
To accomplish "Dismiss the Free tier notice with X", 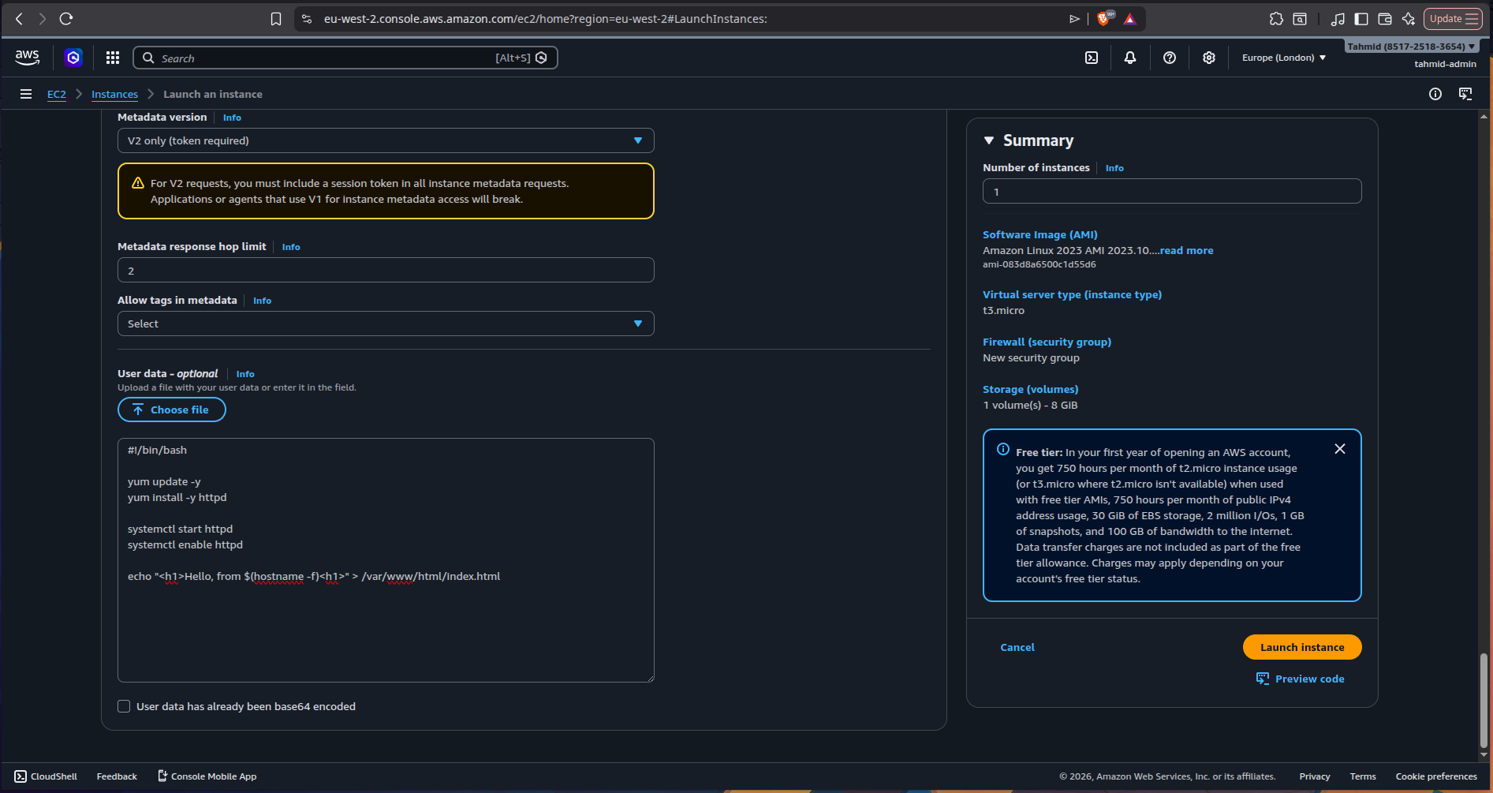I will [x=1340, y=449].
